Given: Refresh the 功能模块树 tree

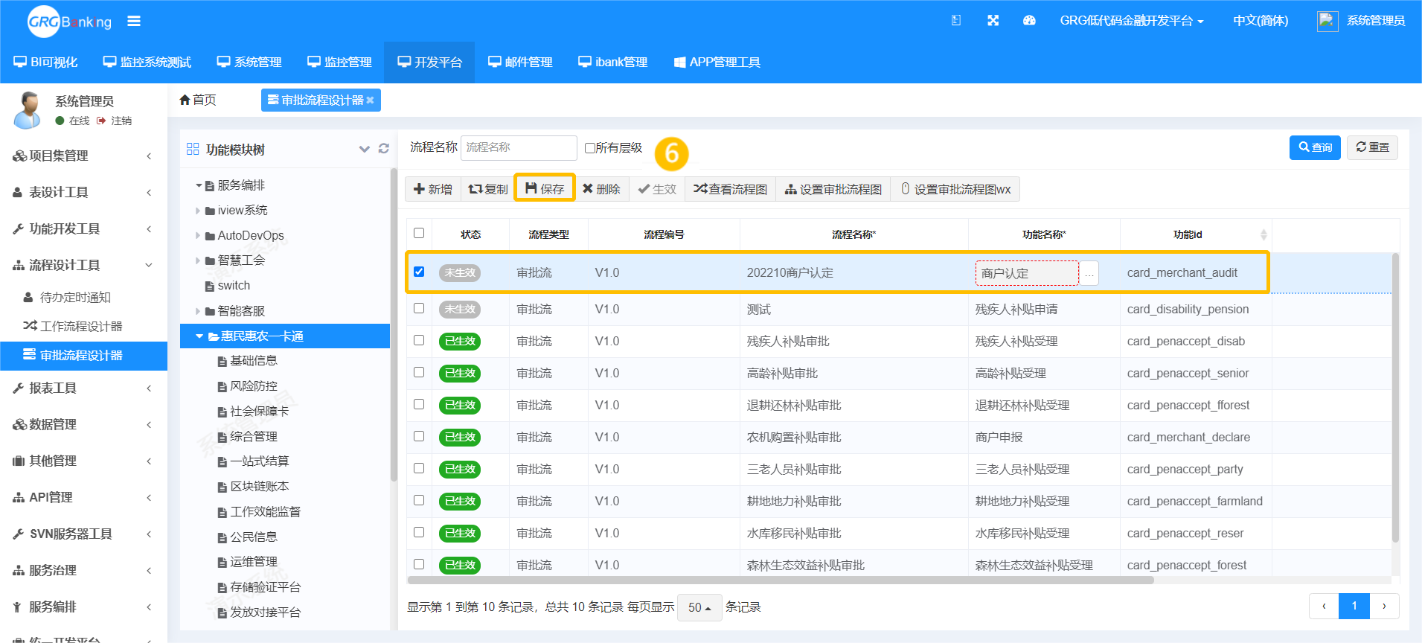Looking at the screenshot, I should click(x=384, y=149).
